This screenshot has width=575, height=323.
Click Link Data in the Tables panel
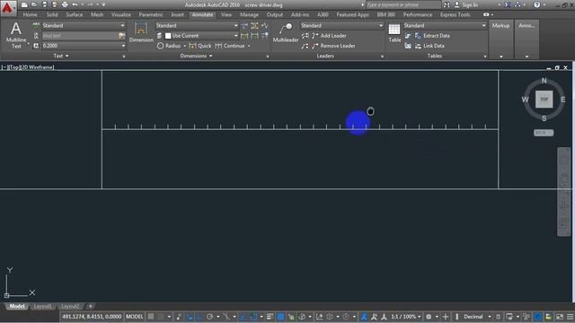[x=429, y=46]
